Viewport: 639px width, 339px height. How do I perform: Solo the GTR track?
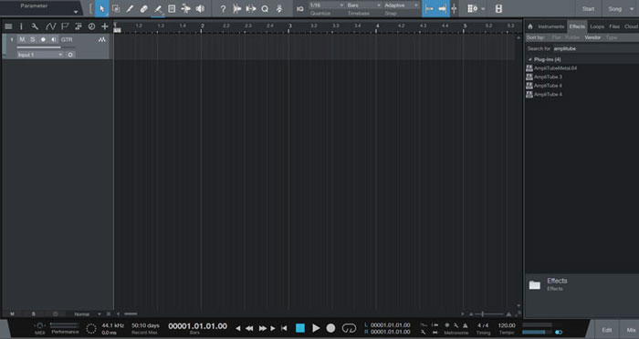coord(33,39)
